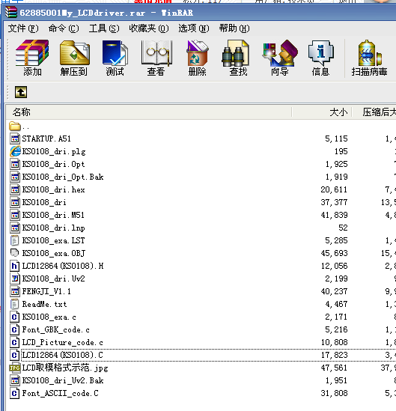The width and height of the screenshot is (396, 411).
Task: Click the size value 45,693
Action: point(334,253)
